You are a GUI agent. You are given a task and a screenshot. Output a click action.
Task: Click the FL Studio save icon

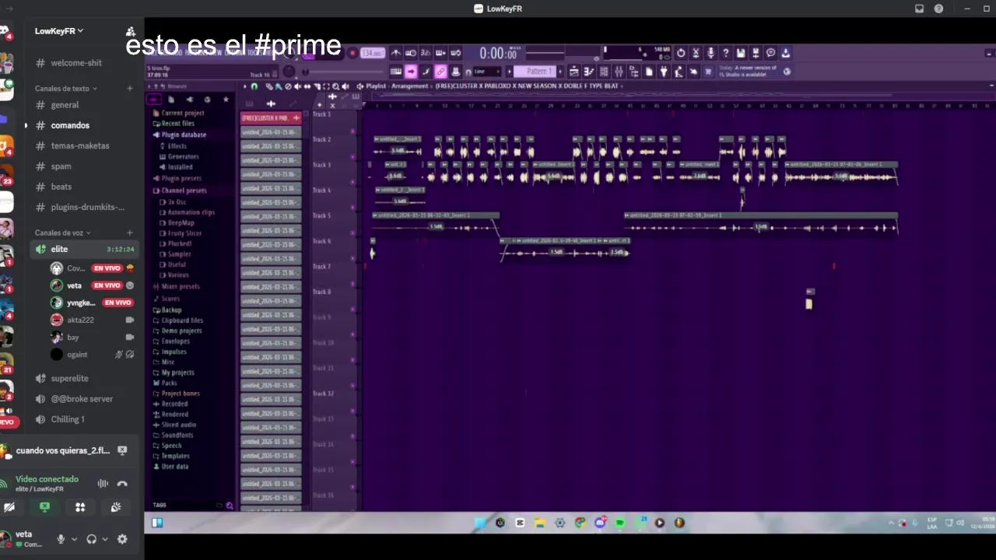(x=741, y=53)
